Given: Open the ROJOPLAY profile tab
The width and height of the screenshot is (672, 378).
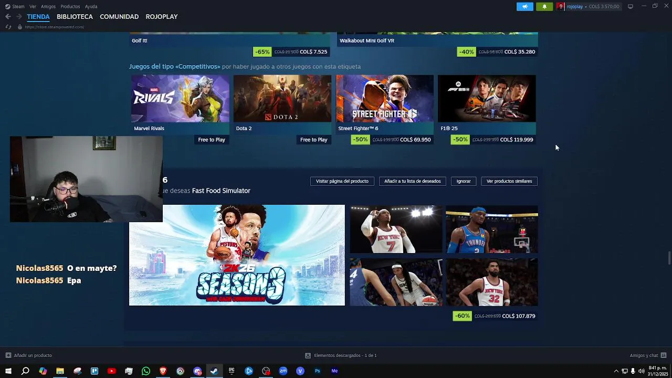Looking at the screenshot, I should pos(162,17).
